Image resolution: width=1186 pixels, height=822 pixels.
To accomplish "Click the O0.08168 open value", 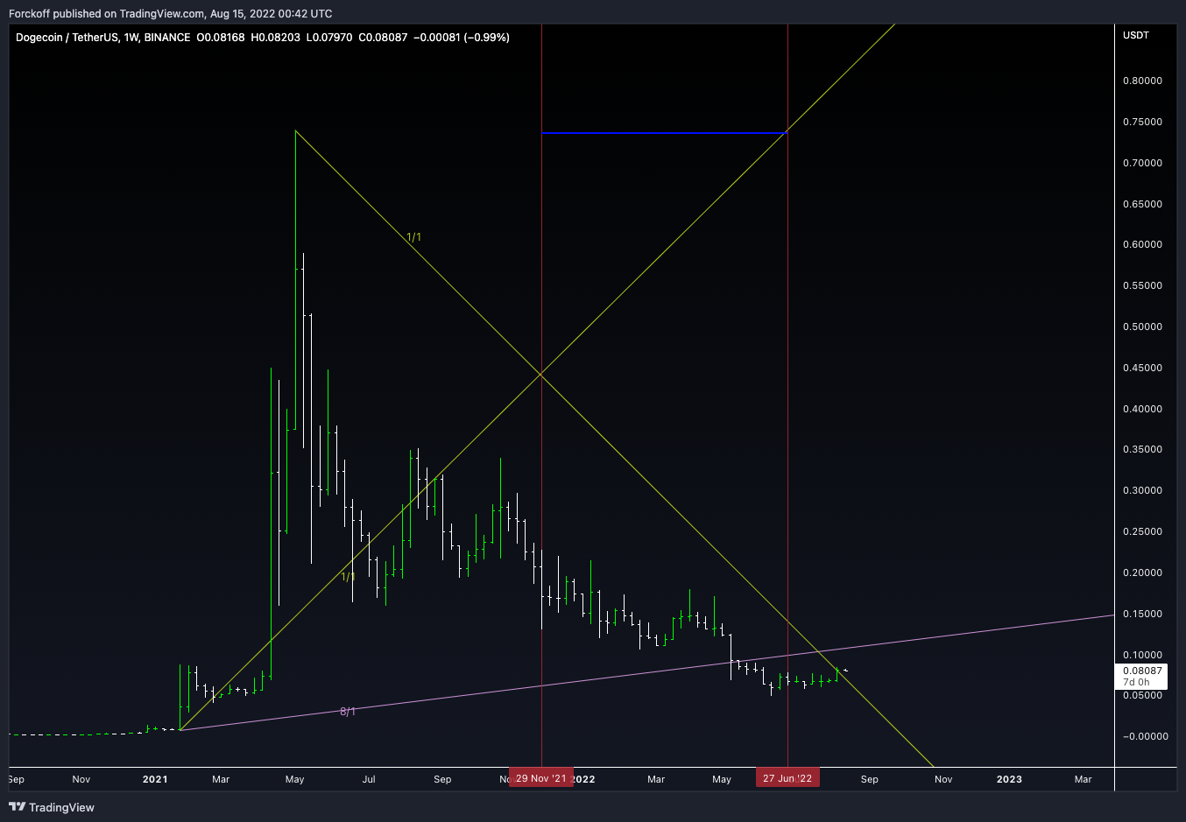I will click(x=220, y=38).
